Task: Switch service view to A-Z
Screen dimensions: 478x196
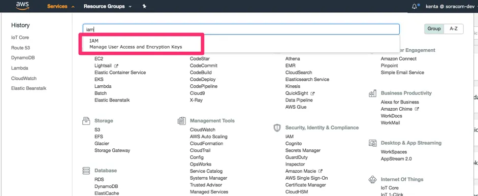Action: coord(454,28)
